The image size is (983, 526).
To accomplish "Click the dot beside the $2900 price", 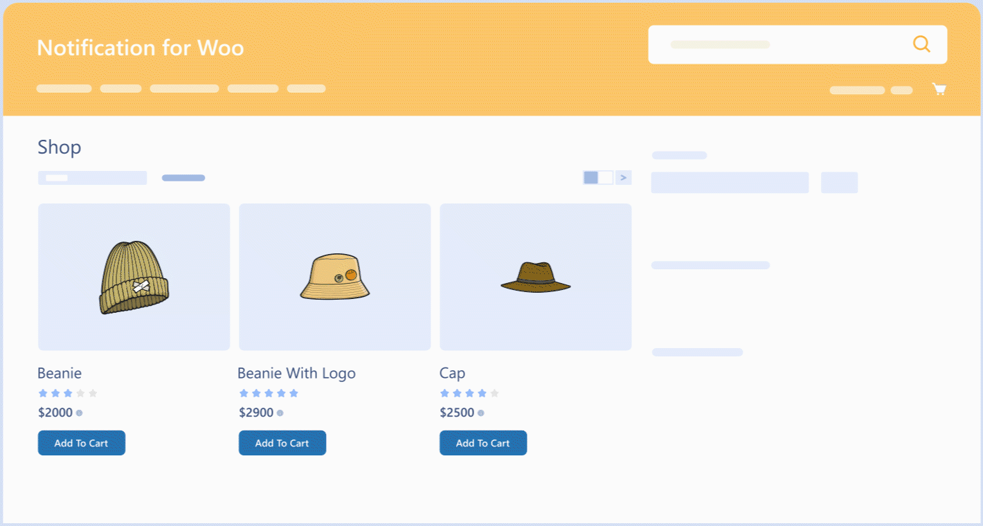I will [280, 413].
